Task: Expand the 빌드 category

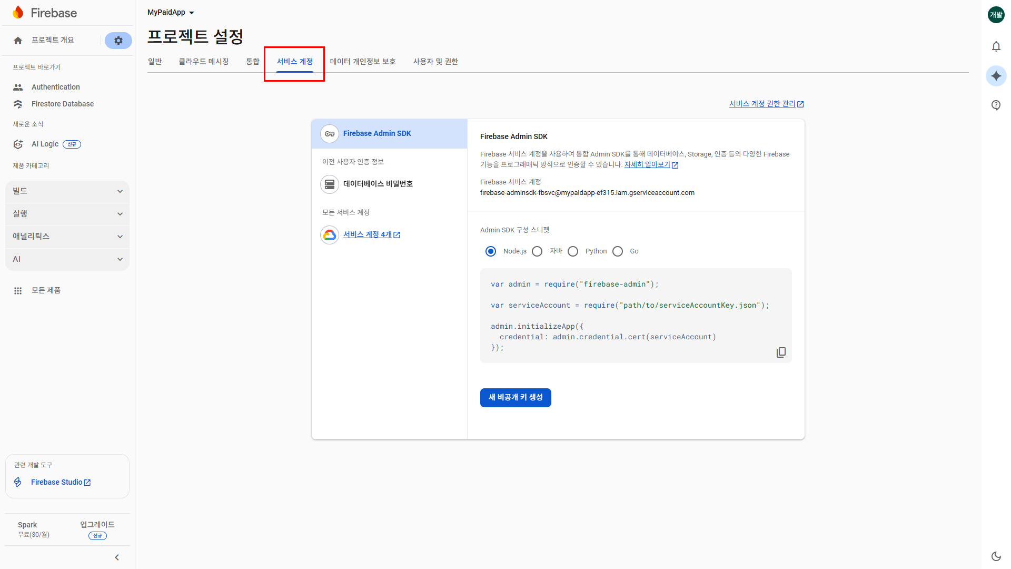Action: (x=67, y=191)
